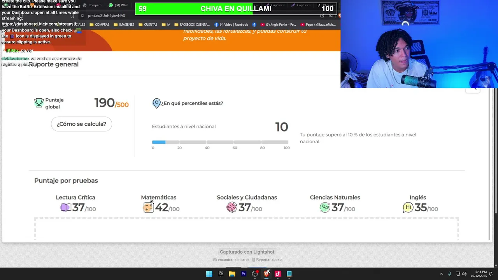Click the location pin percentile icon
Screen dimensions: 498x280
pyautogui.click(x=156, y=103)
